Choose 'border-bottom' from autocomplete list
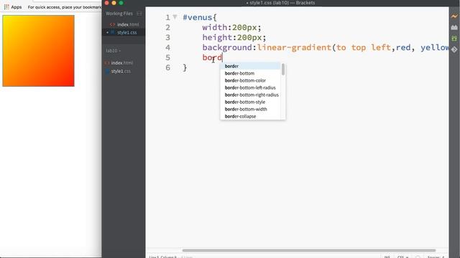 click(x=250, y=73)
